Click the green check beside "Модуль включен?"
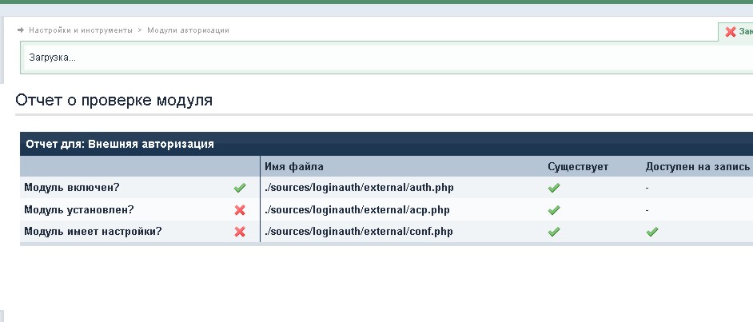Viewport: 753px width, 322px height. point(239,188)
